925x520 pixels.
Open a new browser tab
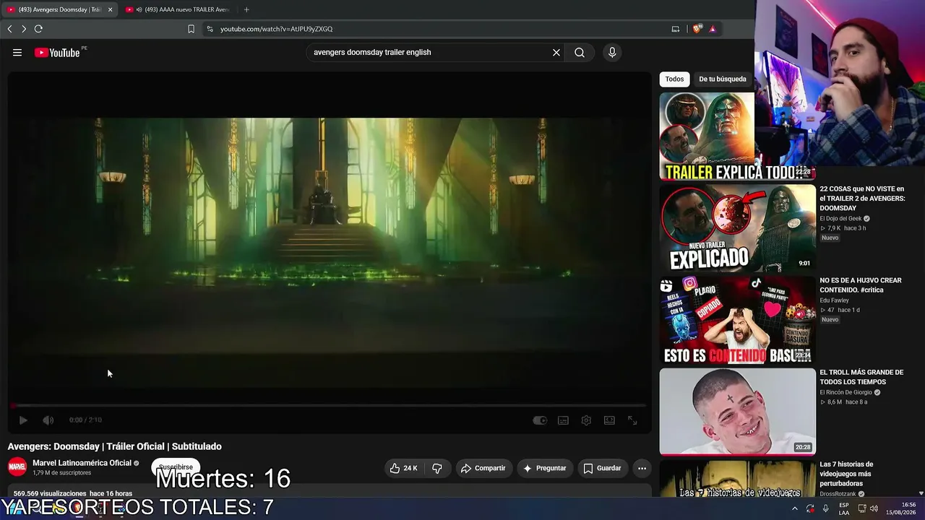(246, 9)
